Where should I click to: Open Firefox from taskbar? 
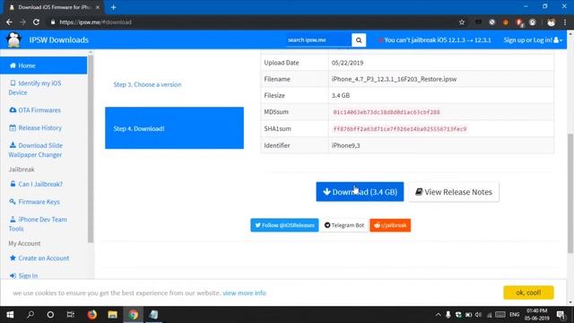pos(91,315)
